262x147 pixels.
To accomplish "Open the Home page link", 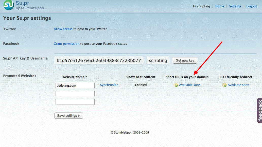I will pos(219,6).
